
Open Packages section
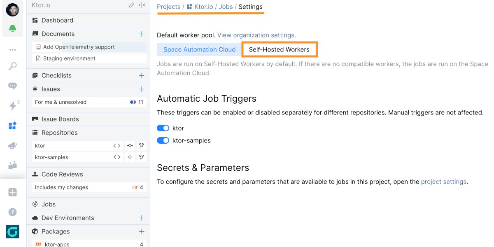click(55, 231)
